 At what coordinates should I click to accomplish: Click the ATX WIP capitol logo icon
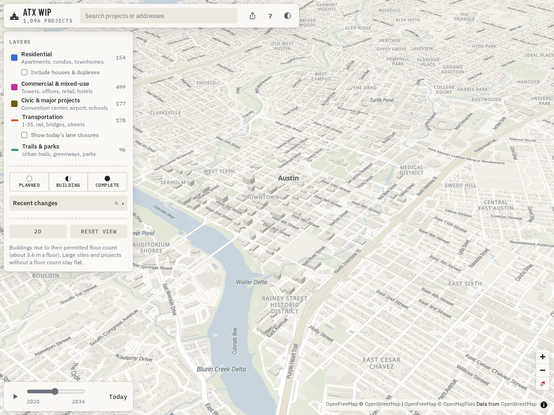(14, 16)
